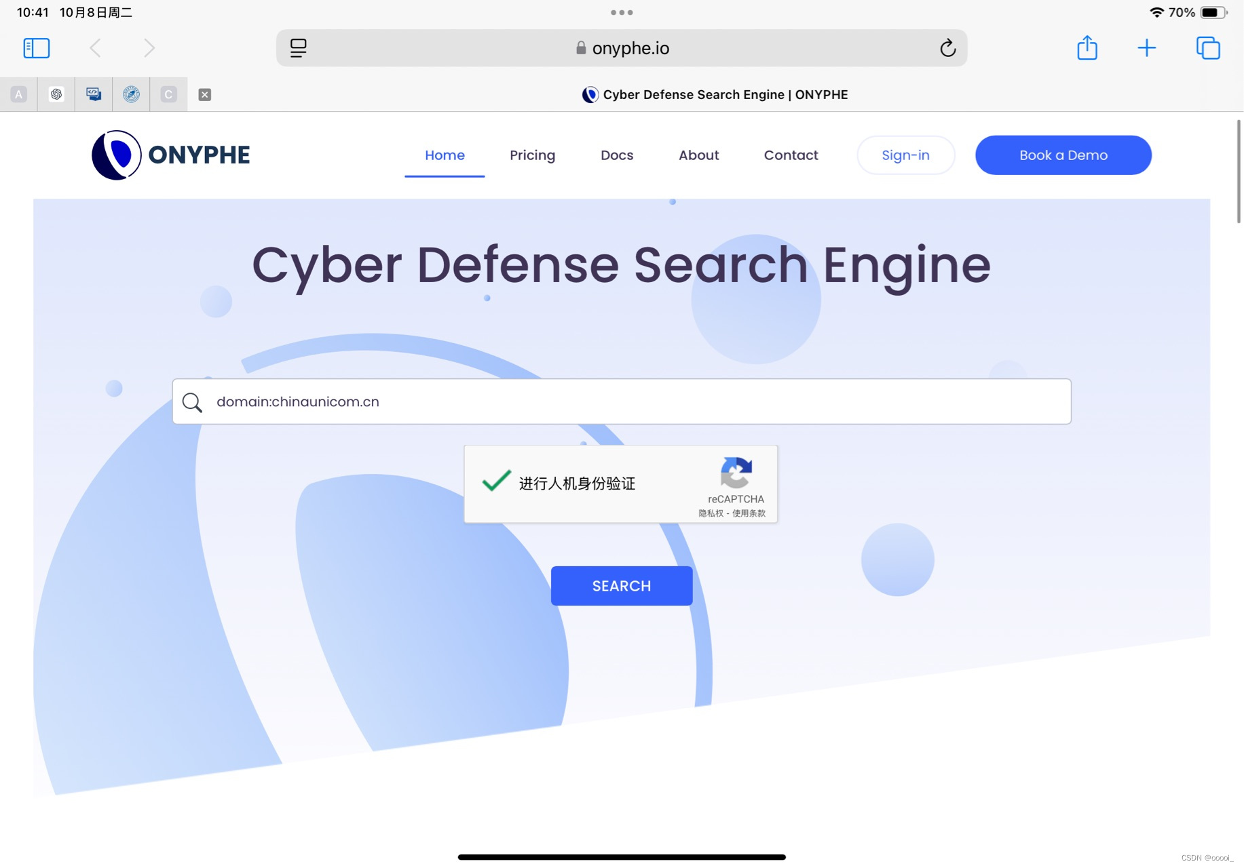
Task: Toggle the reCAPTCHA verification checkbox
Action: tap(496, 481)
